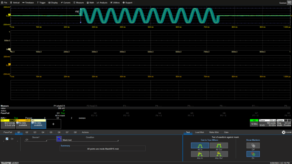
Task: Click the Teledyne LeCroy logo text
Action: pyautogui.click(x=10, y=163)
